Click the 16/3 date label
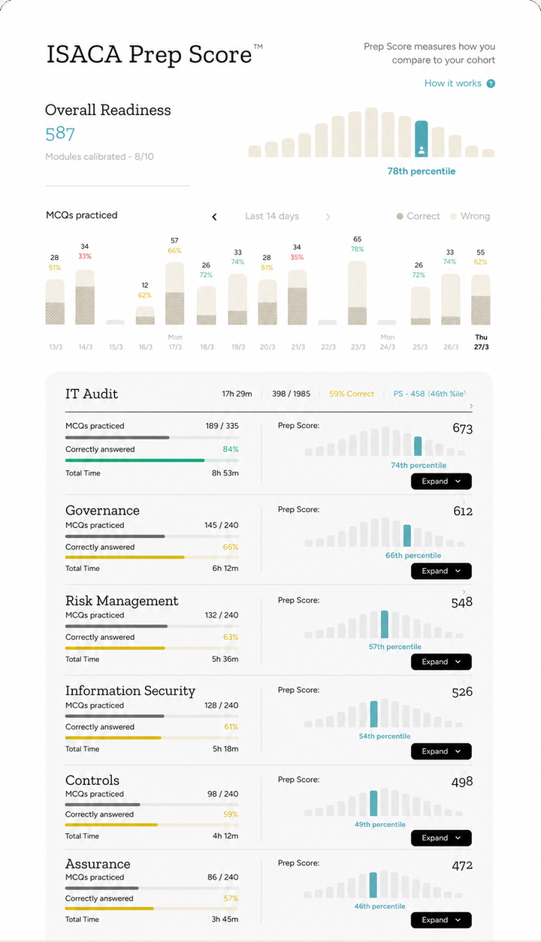This screenshot has width=541, height=942. coord(145,347)
